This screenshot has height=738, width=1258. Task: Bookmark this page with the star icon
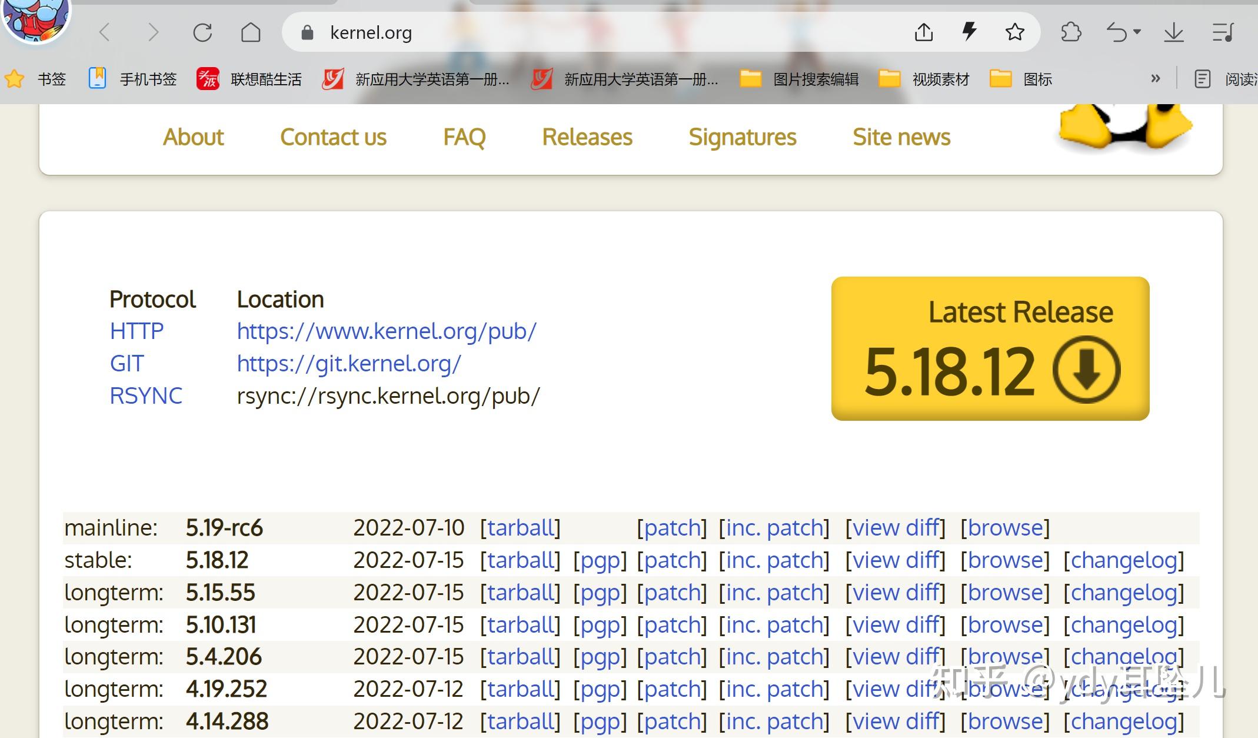[x=1014, y=32]
